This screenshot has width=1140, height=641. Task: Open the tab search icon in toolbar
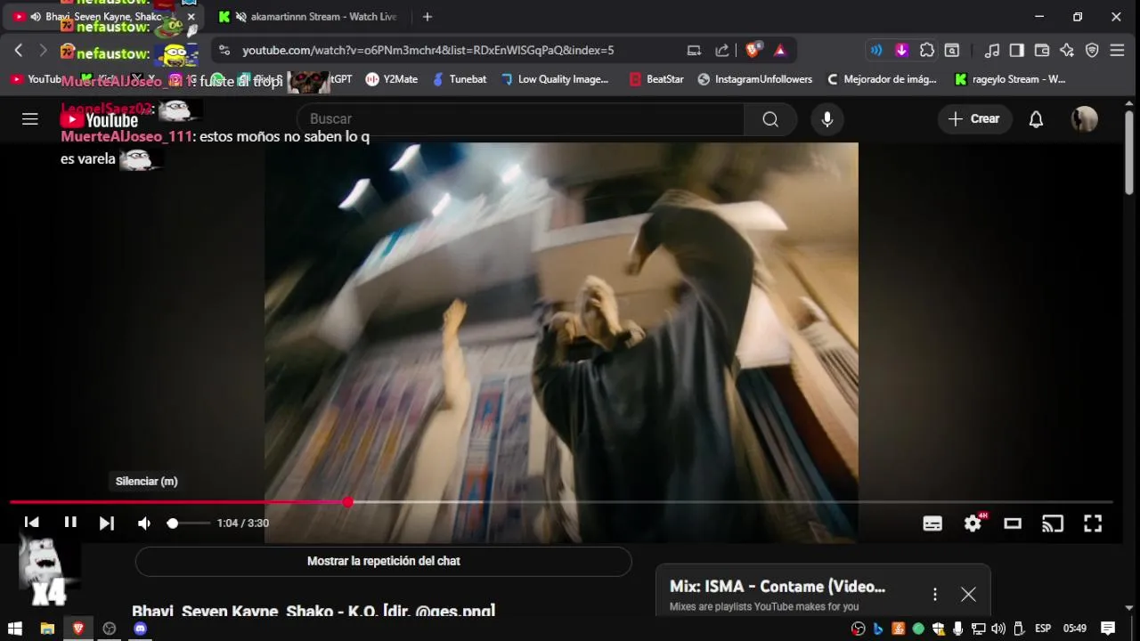[x=952, y=51]
